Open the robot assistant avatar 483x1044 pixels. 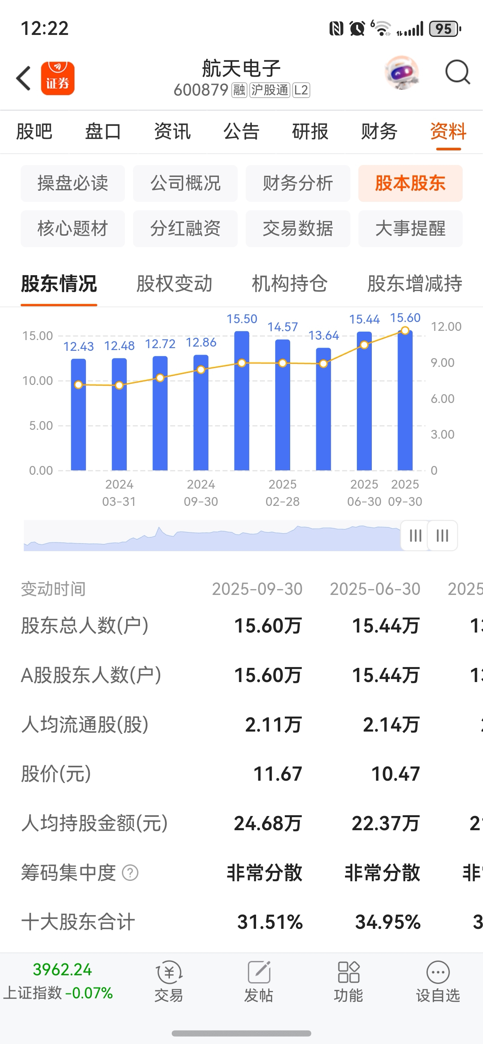point(402,73)
